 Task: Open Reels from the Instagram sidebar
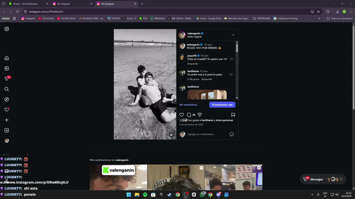click(x=7, y=68)
